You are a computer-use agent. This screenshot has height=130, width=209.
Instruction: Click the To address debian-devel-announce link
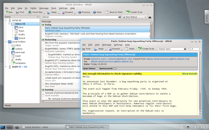(112, 62)
